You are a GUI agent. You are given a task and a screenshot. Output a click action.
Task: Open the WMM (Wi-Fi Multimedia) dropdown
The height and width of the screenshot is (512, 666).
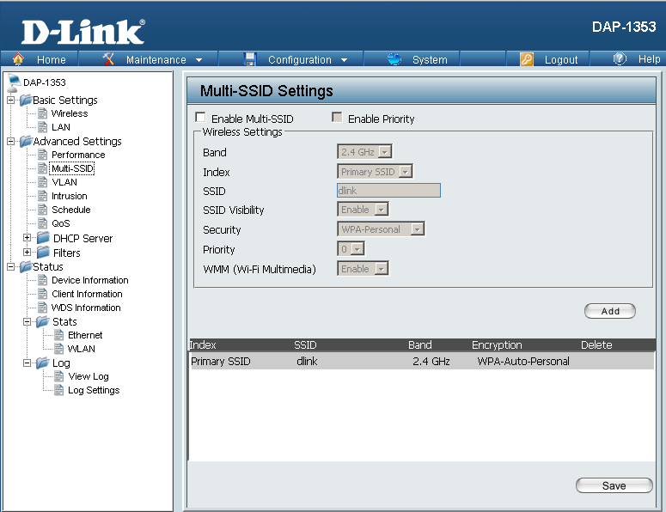coord(363,269)
